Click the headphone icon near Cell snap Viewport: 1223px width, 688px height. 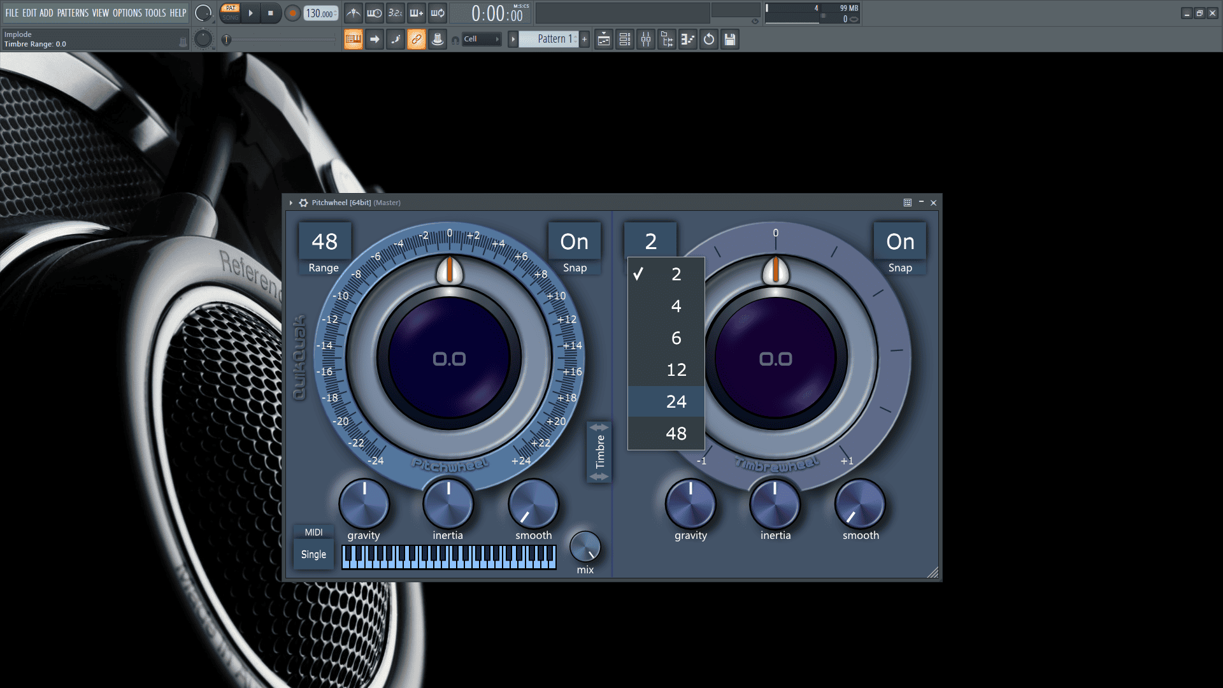coord(455,40)
